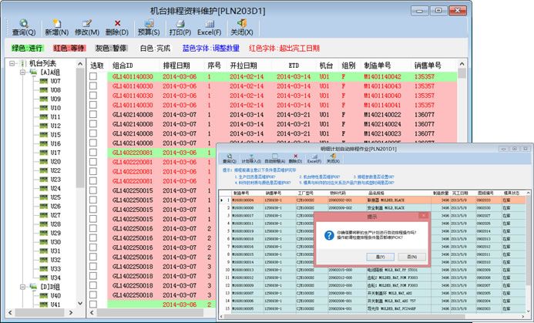Click the 机台列表 root node icon
Image resolution: width=534 pixels, height=323 pixels.
click(x=23, y=63)
